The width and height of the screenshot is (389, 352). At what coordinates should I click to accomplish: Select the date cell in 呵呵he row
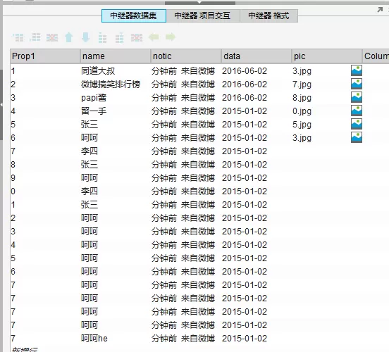257,339
